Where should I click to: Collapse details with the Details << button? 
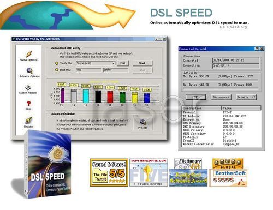click(246, 97)
